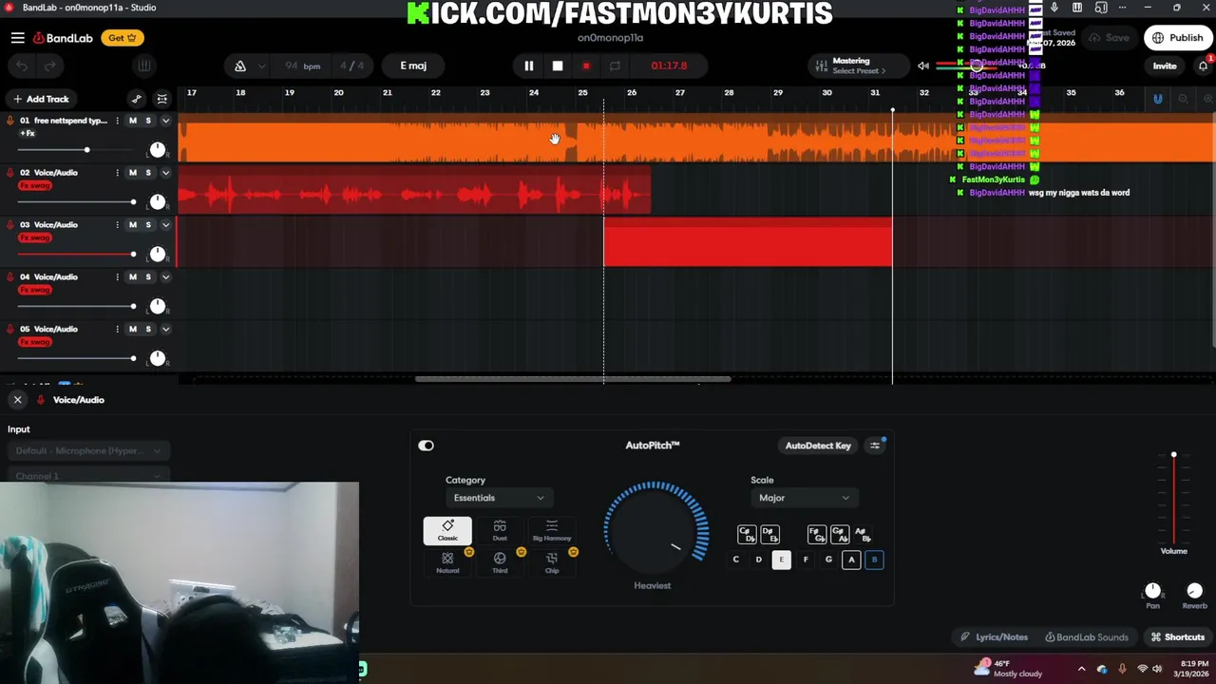Screen dimensions: 1216x684
Task: Open the Major scale dropdown
Action: (803, 498)
